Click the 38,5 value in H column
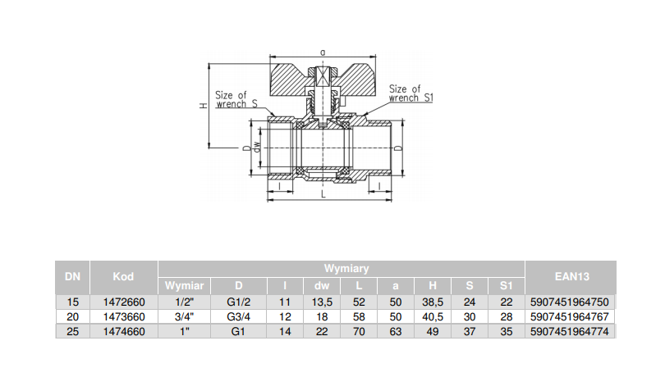665x368 pixels. (x=431, y=302)
